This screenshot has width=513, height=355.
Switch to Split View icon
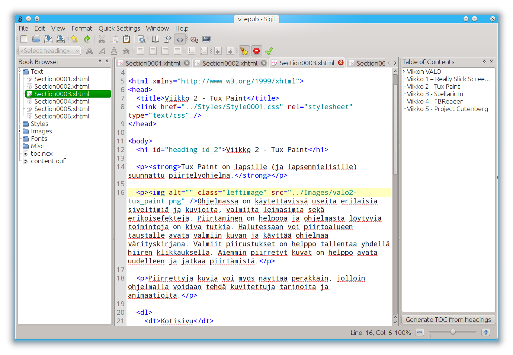[167, 39]
